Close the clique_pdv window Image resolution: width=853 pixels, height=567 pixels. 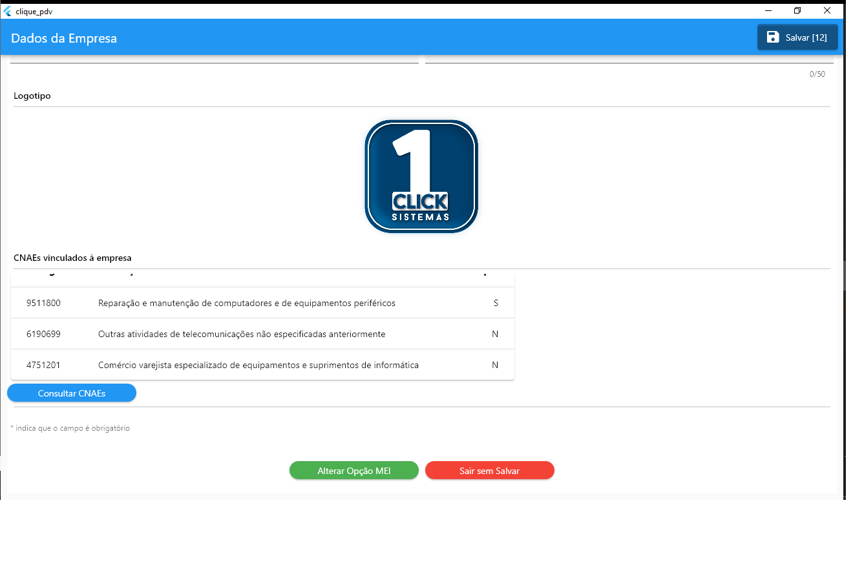(x=827, y=10)
